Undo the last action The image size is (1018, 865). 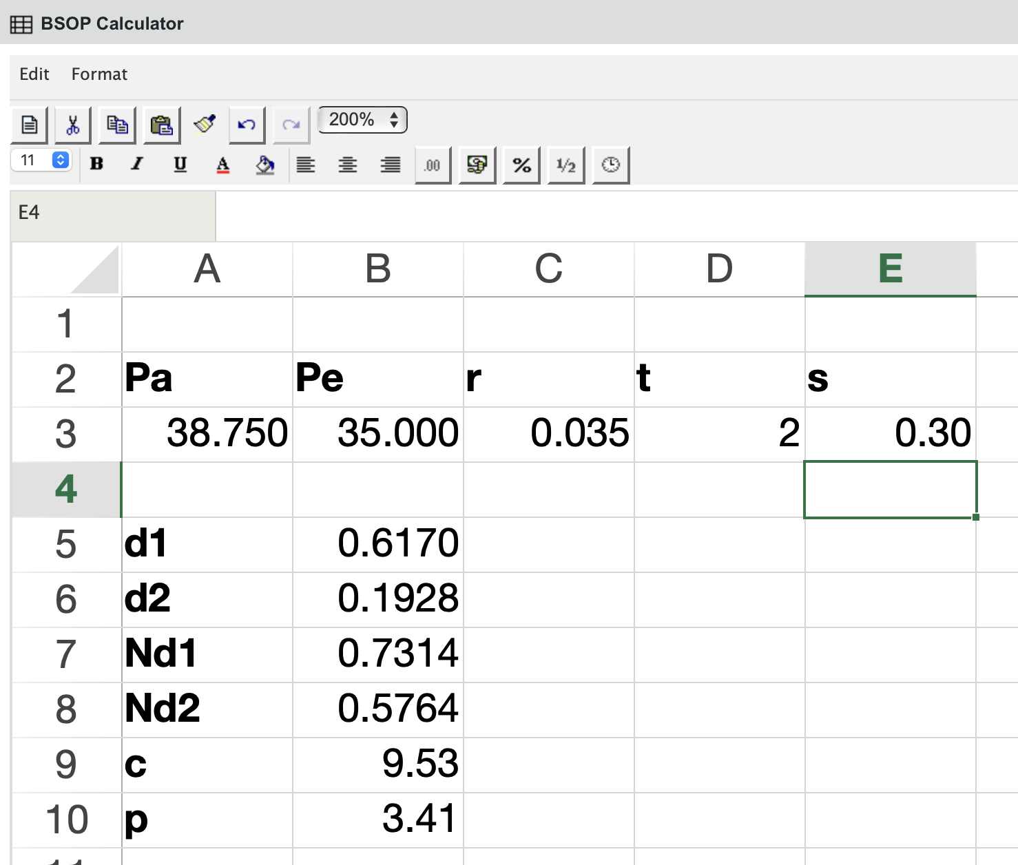coord(247,125)
